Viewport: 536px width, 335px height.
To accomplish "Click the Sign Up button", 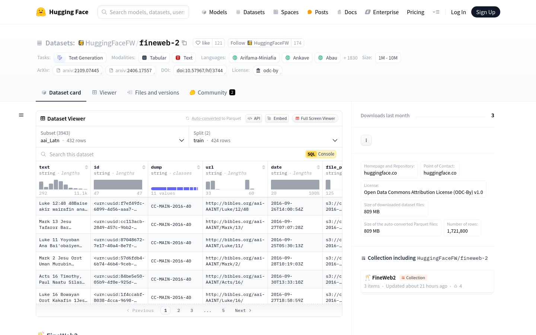I will point(485,12).
